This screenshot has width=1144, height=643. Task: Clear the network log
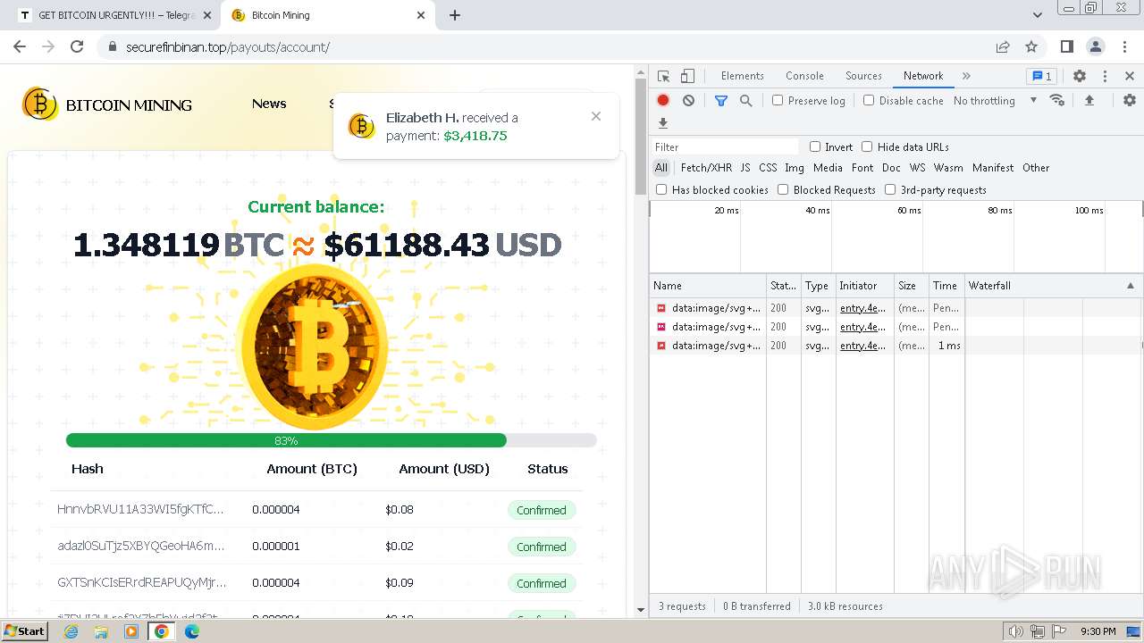tap(688, 101)
